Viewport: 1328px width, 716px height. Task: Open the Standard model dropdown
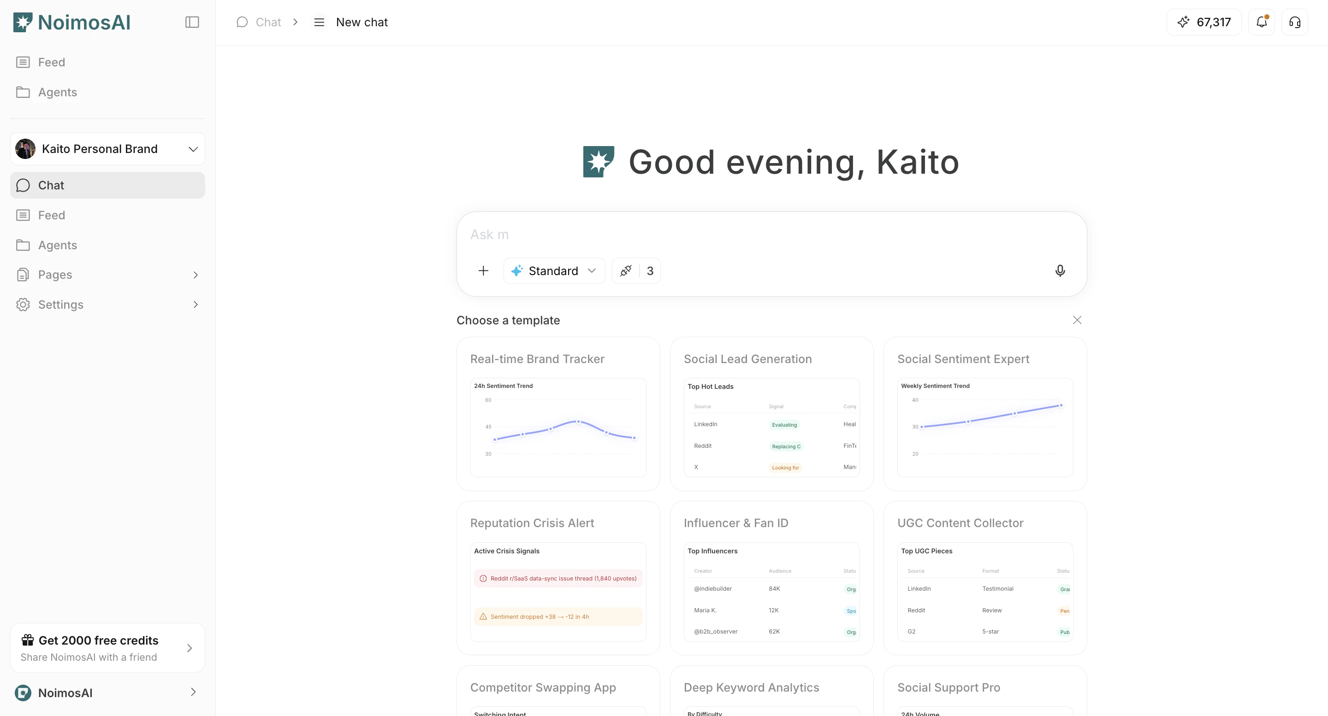click(x=554, y=271)
